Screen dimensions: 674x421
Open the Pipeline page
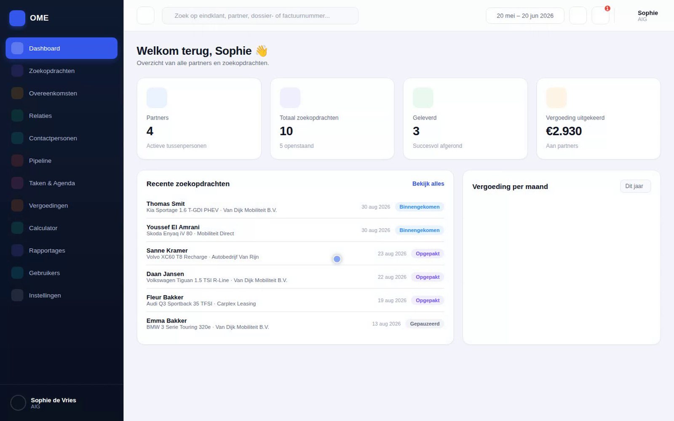tap(62, 160)
